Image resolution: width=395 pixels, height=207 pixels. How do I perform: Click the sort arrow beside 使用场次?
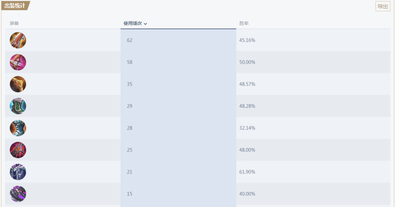[x=145, y=24]
